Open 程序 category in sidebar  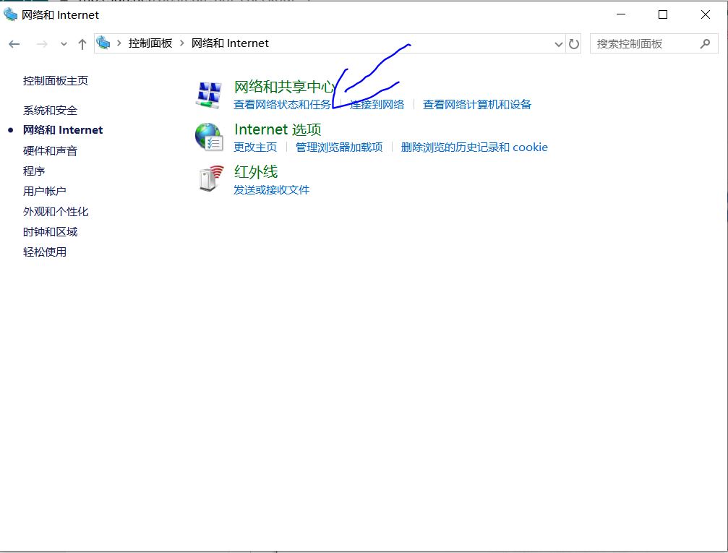(34, 171)
